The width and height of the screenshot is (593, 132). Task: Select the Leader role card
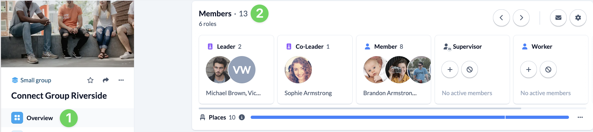[x=236, y=70]
